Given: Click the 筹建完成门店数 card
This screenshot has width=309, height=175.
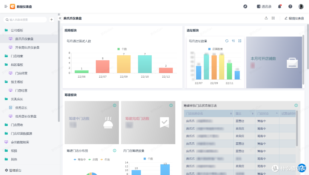Looking at the screenshot, I should pos(148,122).
